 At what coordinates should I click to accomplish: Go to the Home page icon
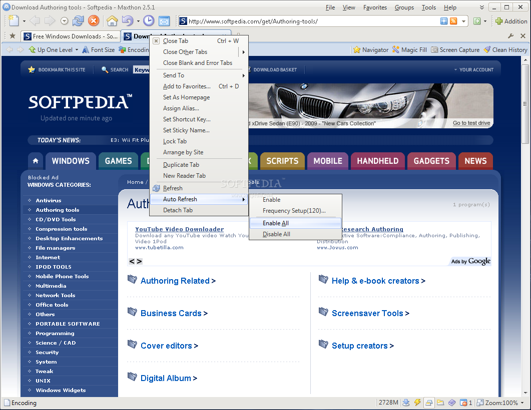pos(112,21)
